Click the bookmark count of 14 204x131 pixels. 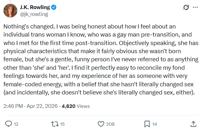click(154, 124)
